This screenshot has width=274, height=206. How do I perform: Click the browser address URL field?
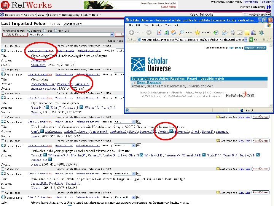point(193,40)
